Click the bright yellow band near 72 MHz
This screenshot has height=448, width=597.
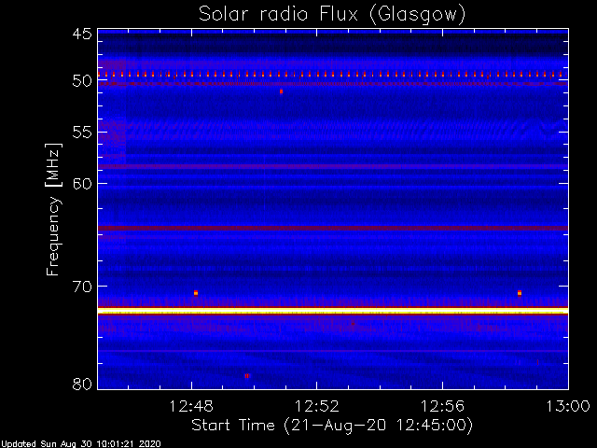[333, 311]
